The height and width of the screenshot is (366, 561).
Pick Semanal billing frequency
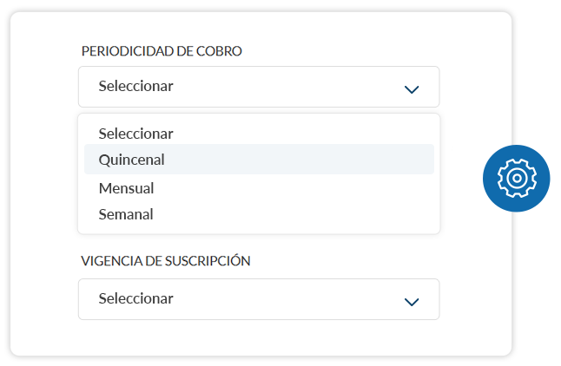click(126, 214)
